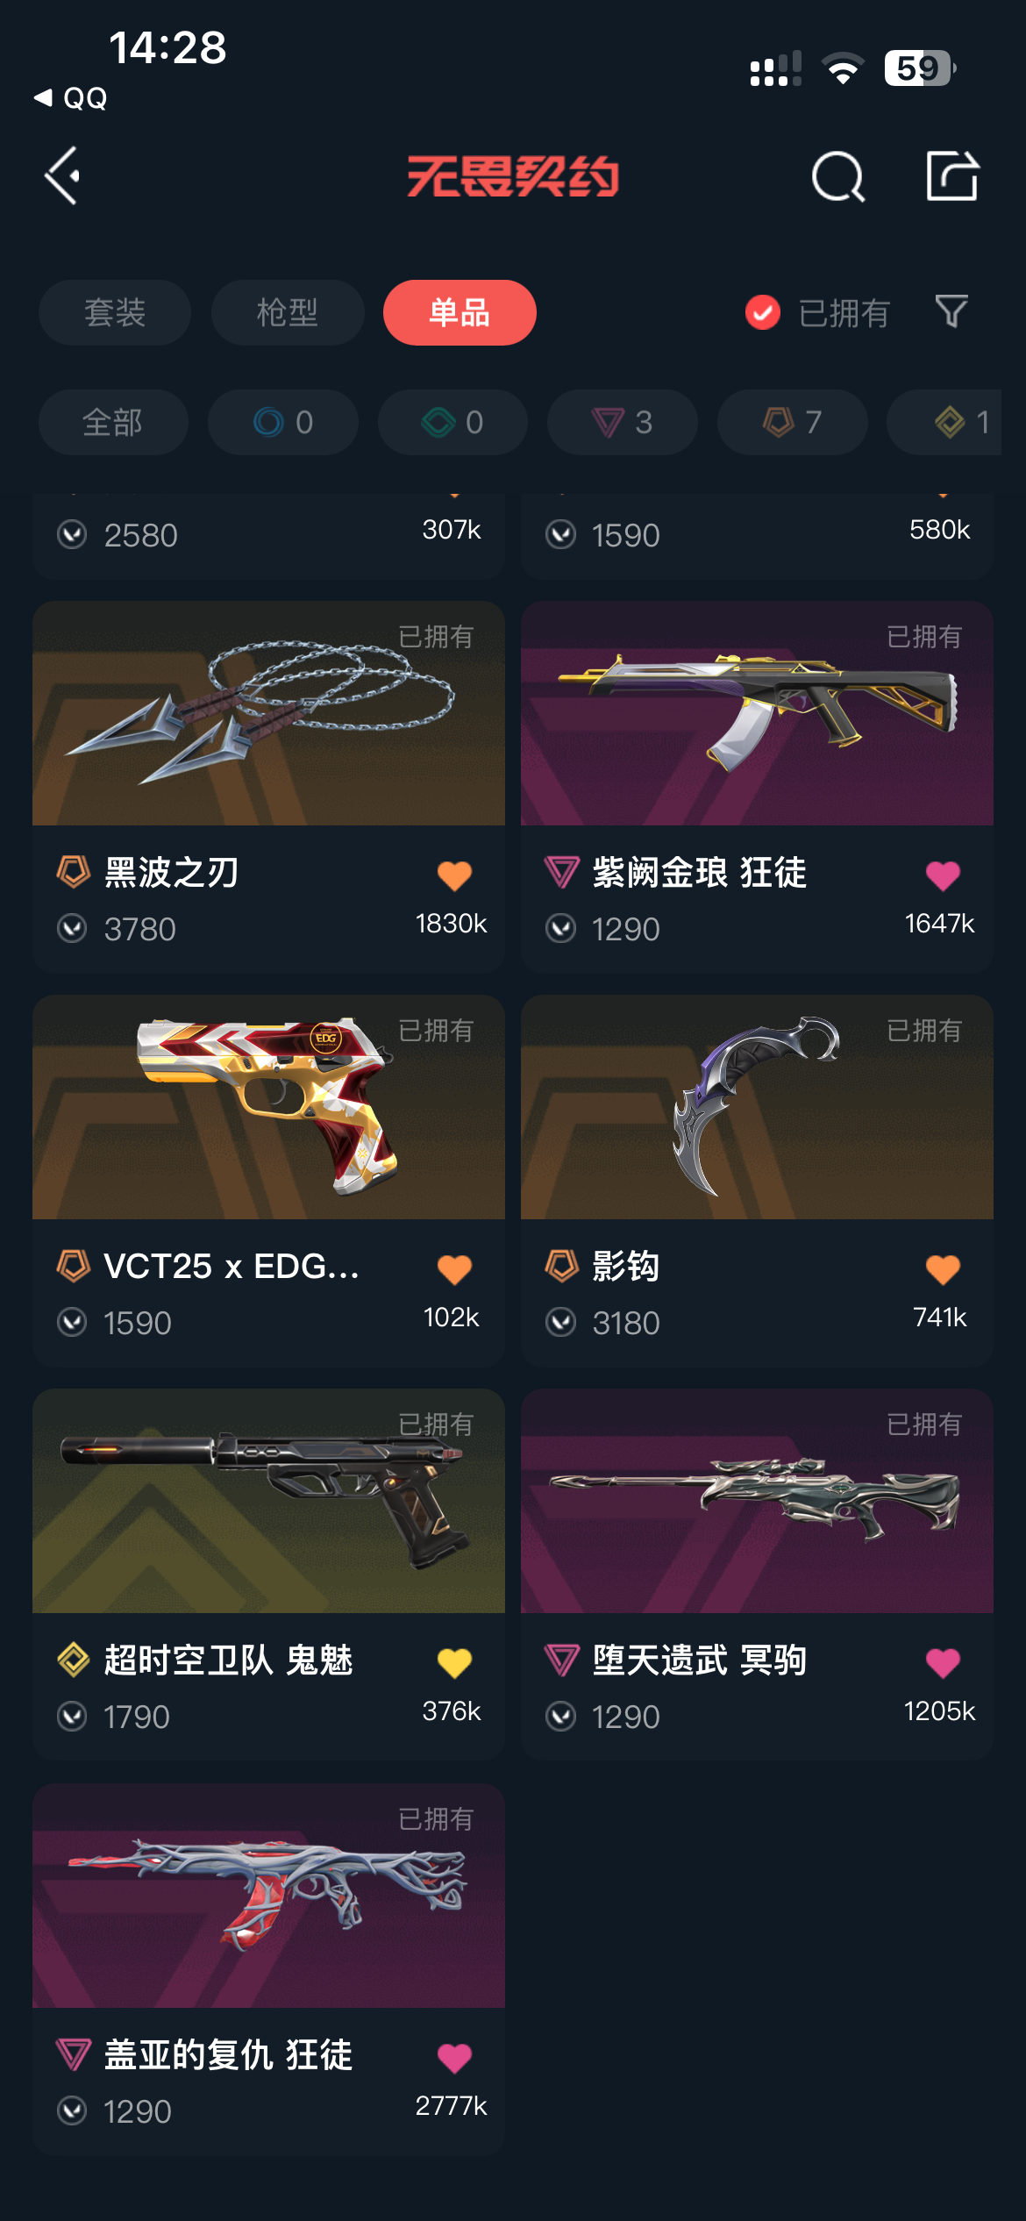Toggle the 已拥有 owned checkbox

[x=763, y=312]
